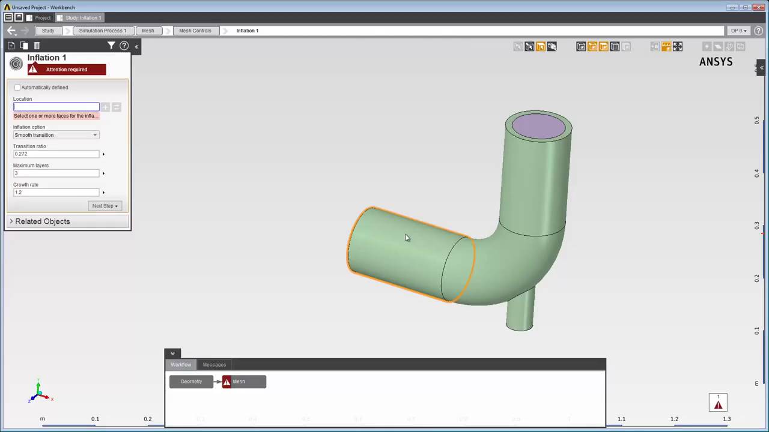Click the add new object icon
Image resolution: width=769 pixels, height=432 pixels.
11,46
